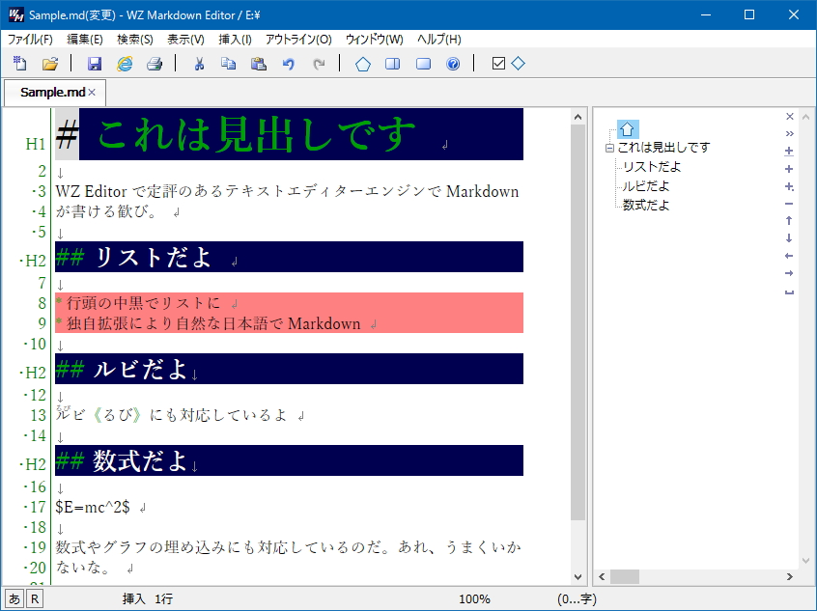
Task: Open the 表示(V) menu
Action: click(x=185, y=39)
